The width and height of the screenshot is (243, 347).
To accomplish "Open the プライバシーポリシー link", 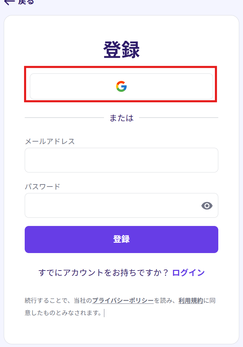I will coord(123,301).
